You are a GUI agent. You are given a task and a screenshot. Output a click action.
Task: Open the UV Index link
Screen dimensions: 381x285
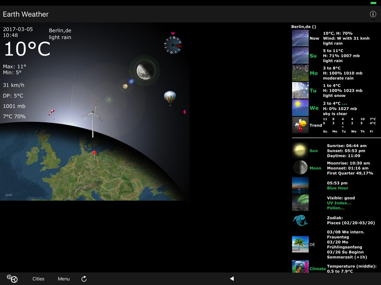[x=339, y=203]
